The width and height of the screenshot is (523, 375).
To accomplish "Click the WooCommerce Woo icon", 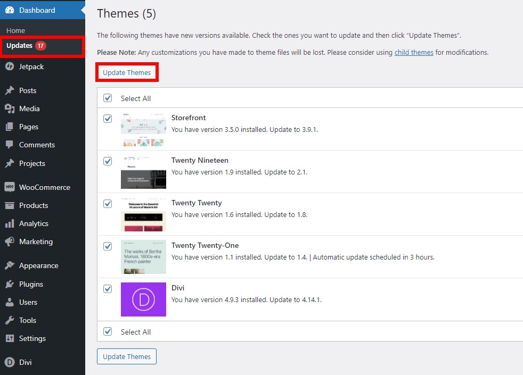I will [10, 187].
